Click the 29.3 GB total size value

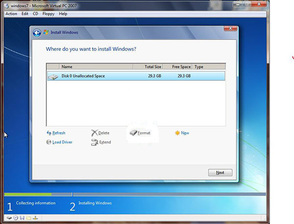154,76
